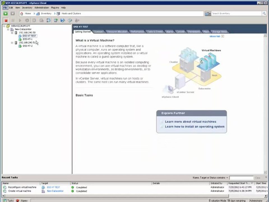Collapse the 192.168.240.50 host node
Image resolution: width=269 pixels, height=202 pixels.
[12, 33]
